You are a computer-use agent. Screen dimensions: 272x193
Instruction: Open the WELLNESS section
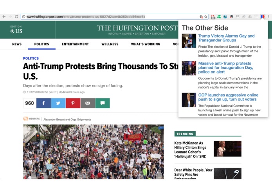[x=110, y=44]
